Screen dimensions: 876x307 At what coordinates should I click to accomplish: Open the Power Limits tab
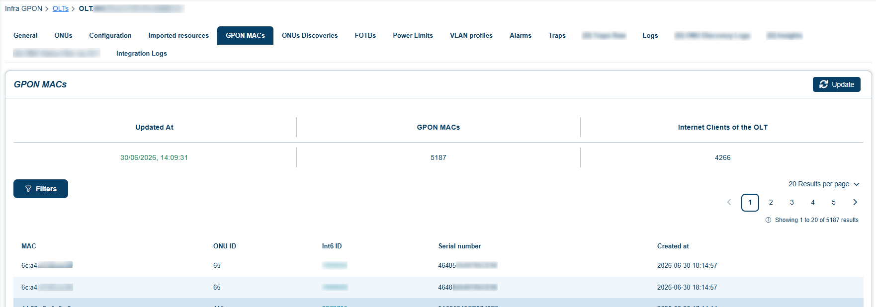tap(413, 35)
